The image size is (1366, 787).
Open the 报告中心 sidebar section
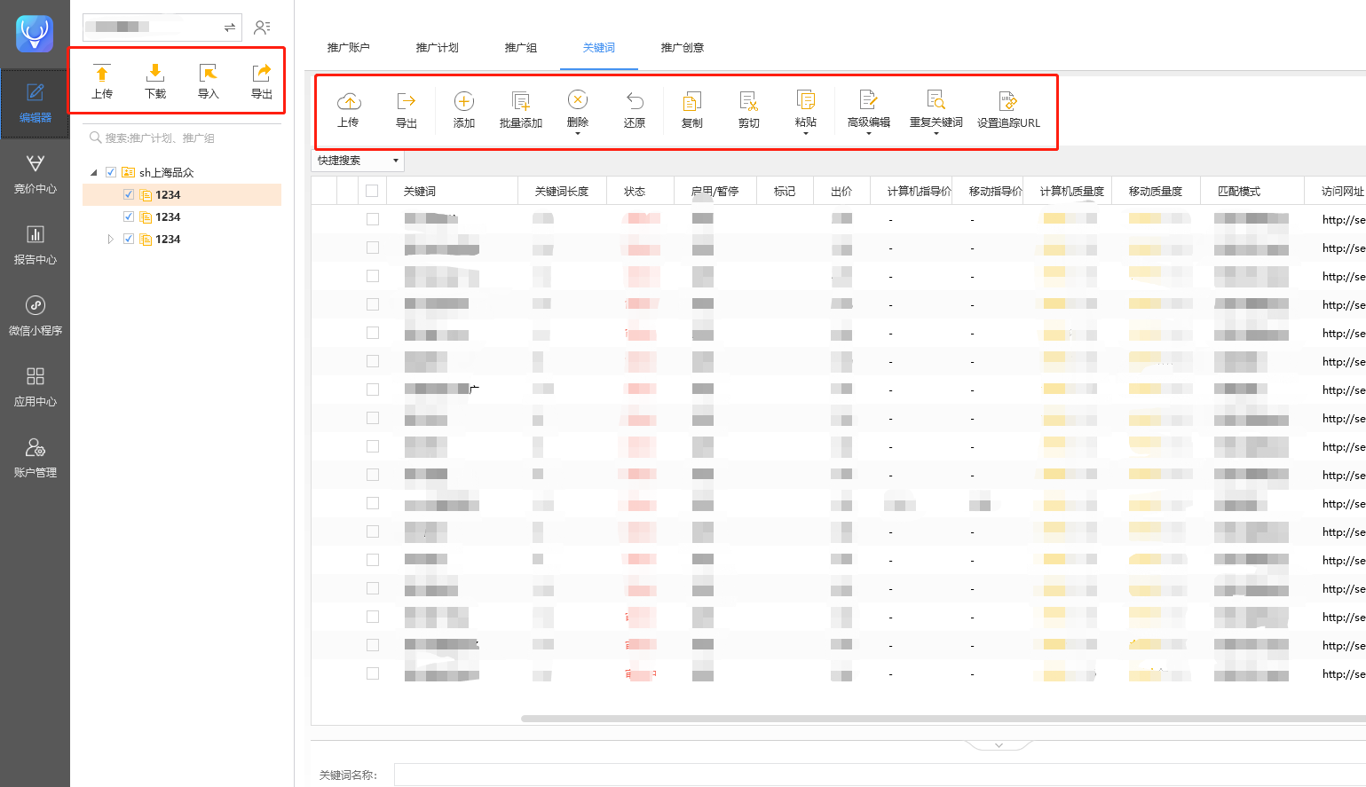click(x=35, y=245)
